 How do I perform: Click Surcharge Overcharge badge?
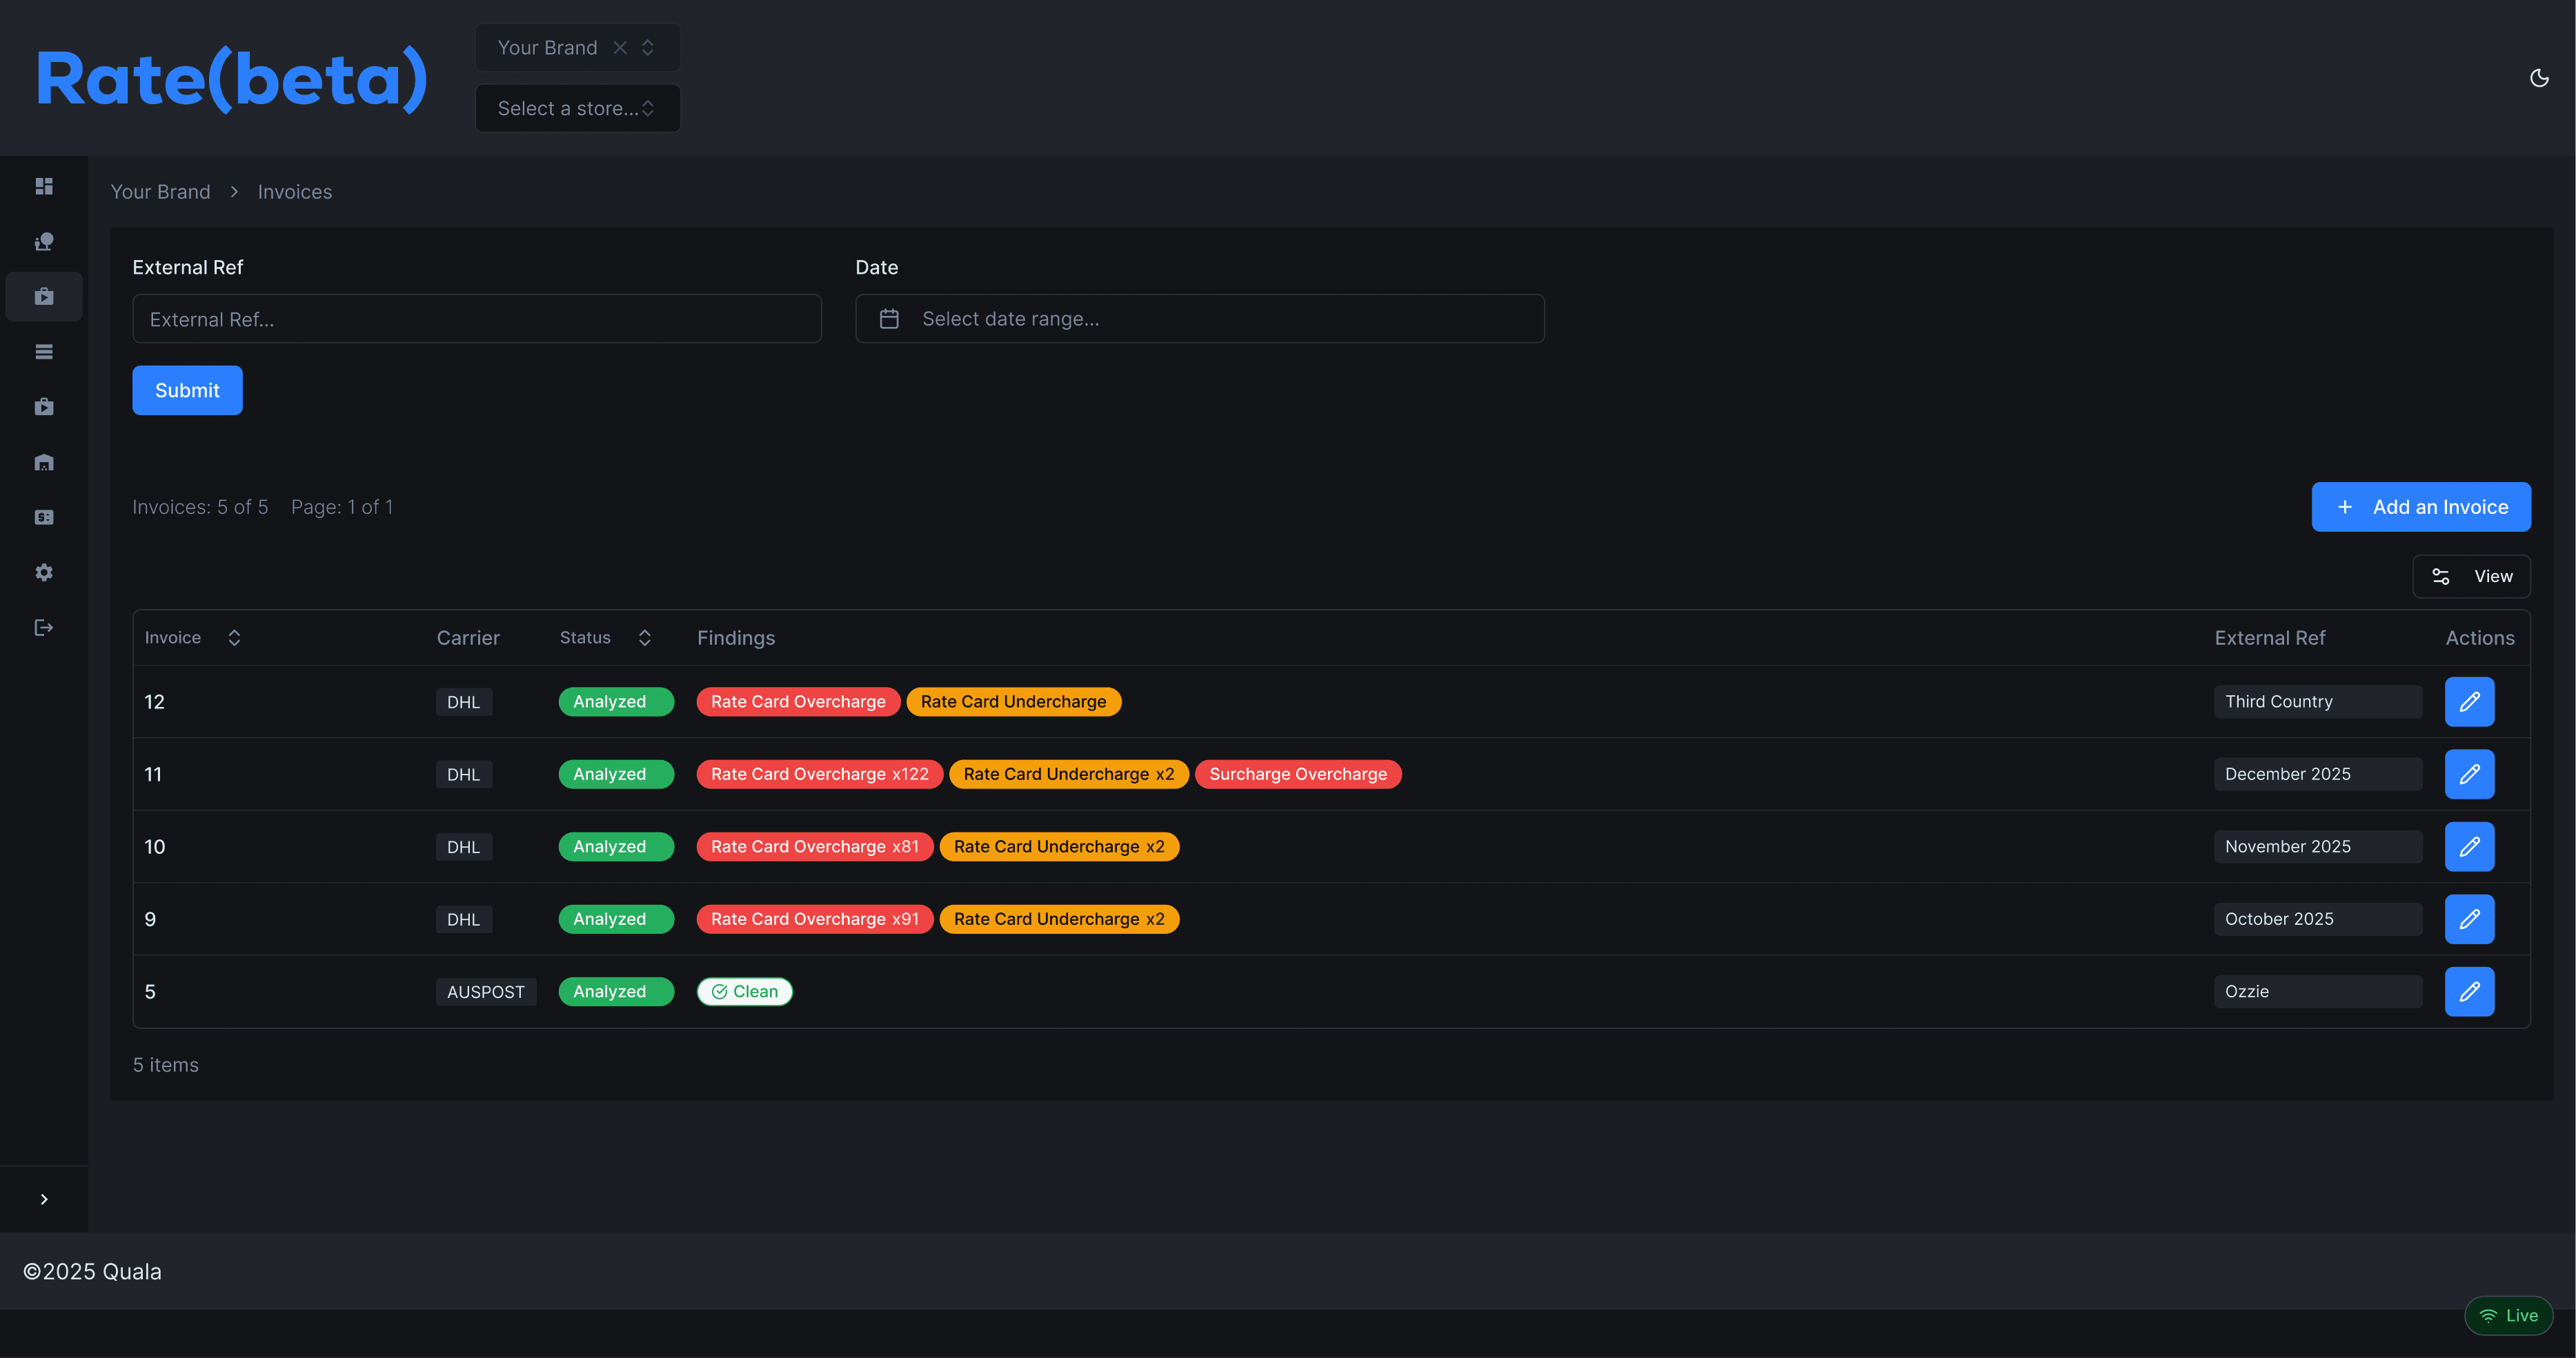pyautogui.click(x=1298, y=774)
